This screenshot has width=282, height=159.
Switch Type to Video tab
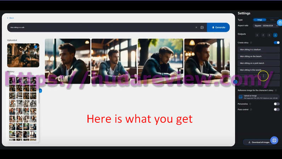coord(272,20)
